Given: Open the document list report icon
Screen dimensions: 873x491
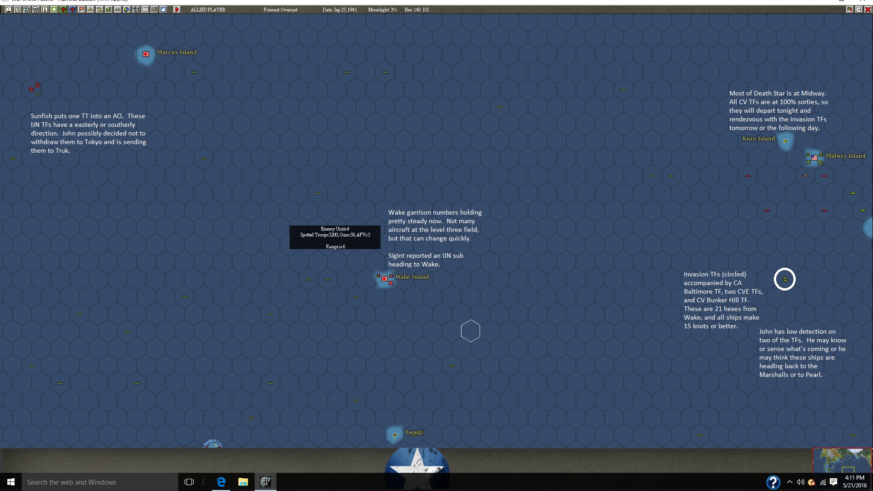Looking at the screenshot, I should point(18,10).
